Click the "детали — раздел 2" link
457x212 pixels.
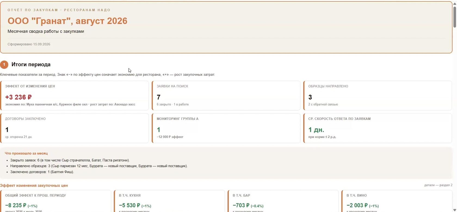(x=438, y=185)
